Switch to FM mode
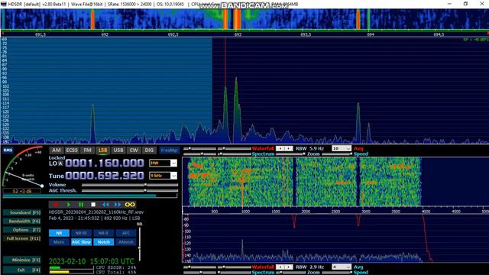This screenshot has width=489, height=275. coord(87,150)
